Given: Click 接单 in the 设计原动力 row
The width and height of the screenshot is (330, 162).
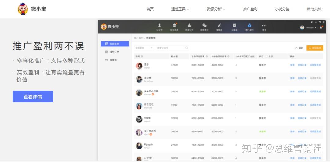Looking at the screenshot, I should coord(292,131).
